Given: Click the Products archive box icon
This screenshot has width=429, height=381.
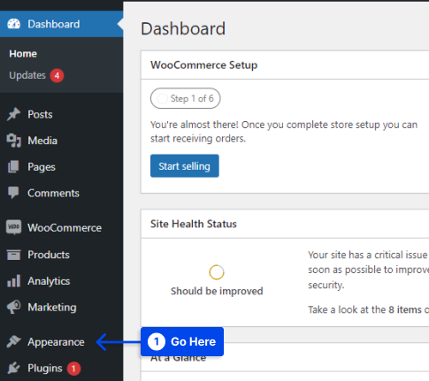Looking at the screenshot, I should [x=13, y=255].
